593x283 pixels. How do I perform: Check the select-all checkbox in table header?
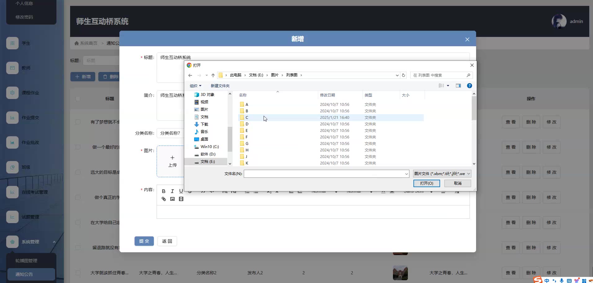[x=78, y=99]
